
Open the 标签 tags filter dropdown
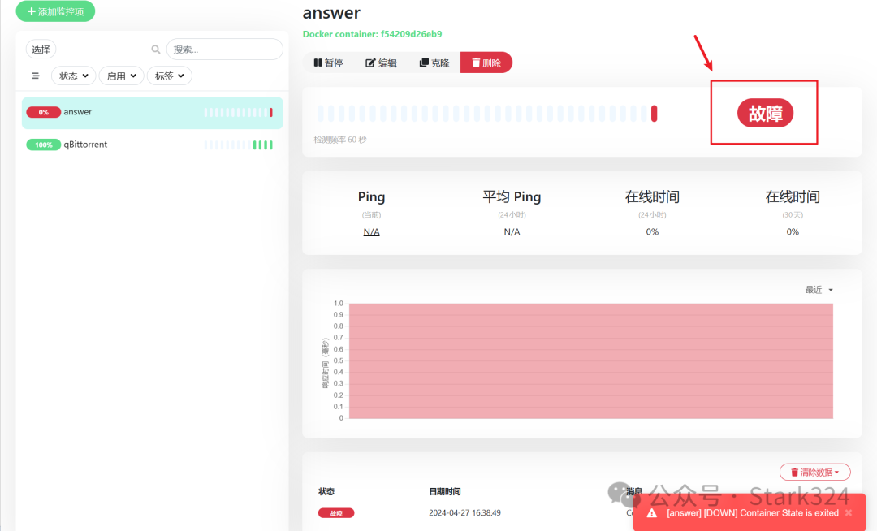click(x=170, y=76)
